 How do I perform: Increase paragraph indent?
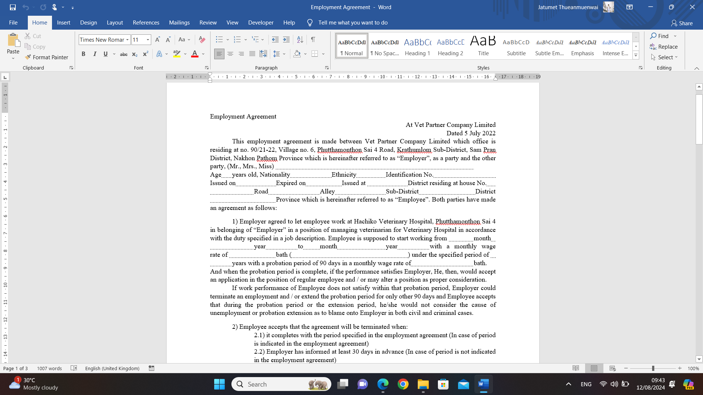pos(286,39)
